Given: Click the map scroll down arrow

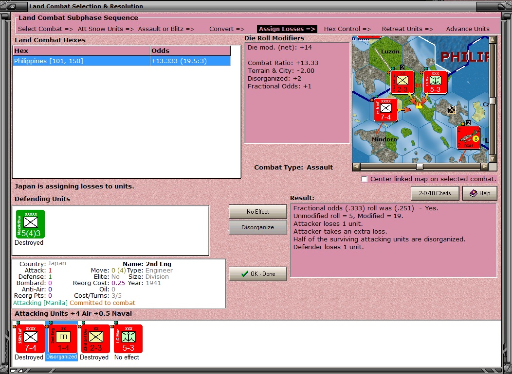Looking at the screenshot, I should (x=493, y=158).
